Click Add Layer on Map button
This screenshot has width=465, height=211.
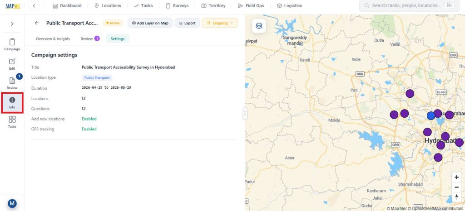(150, 23)
